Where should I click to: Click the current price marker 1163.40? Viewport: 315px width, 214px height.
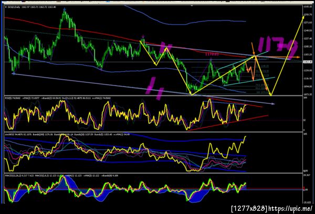308,62
